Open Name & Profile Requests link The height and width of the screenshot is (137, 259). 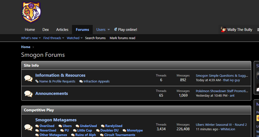click(x=57, y=81)
